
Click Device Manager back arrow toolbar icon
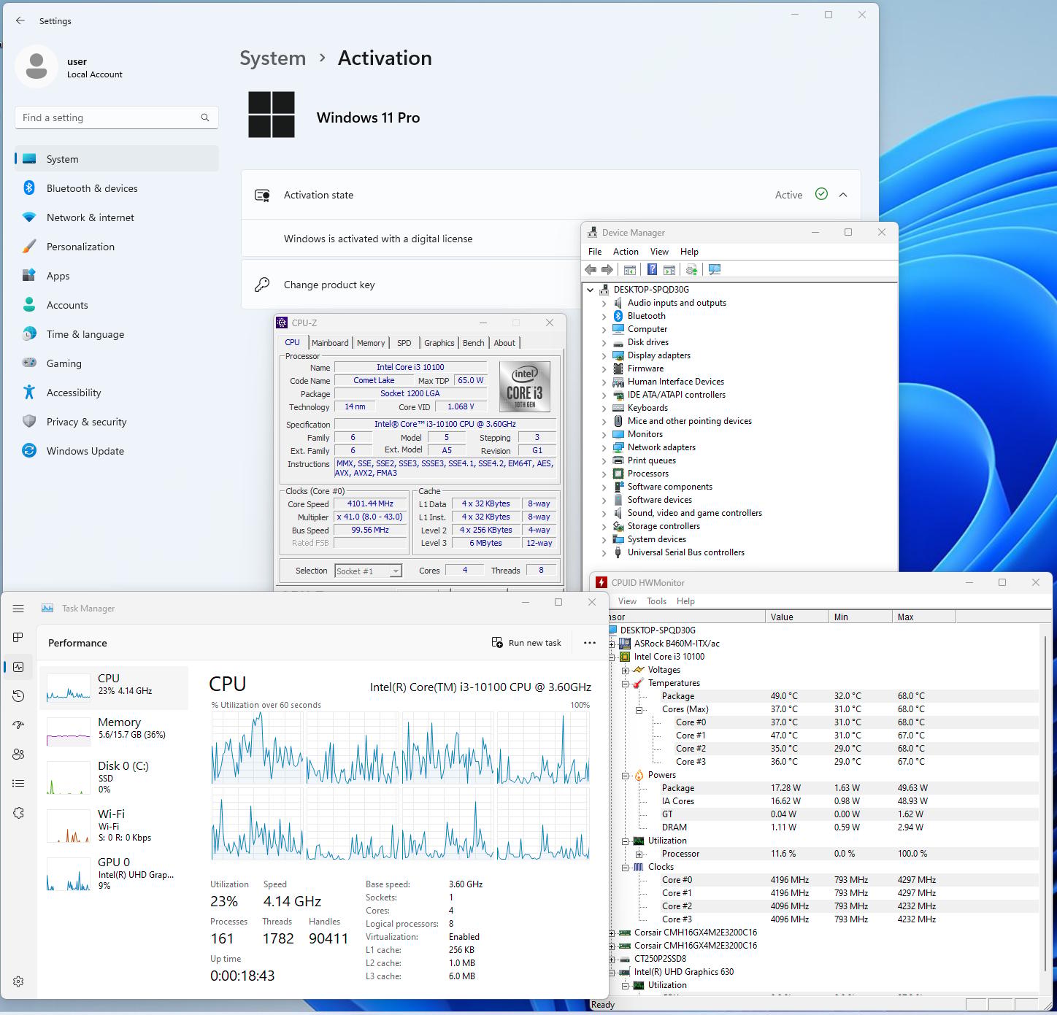click(591, 270)
